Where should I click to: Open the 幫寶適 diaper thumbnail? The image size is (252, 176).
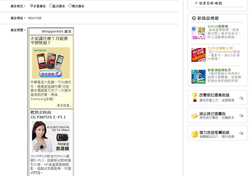coord(198,77)
